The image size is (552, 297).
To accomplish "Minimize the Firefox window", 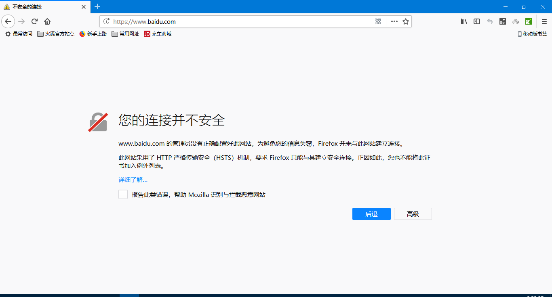I will (506, 7).
